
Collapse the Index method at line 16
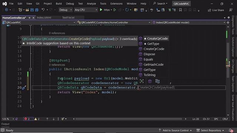pos(30,69)
